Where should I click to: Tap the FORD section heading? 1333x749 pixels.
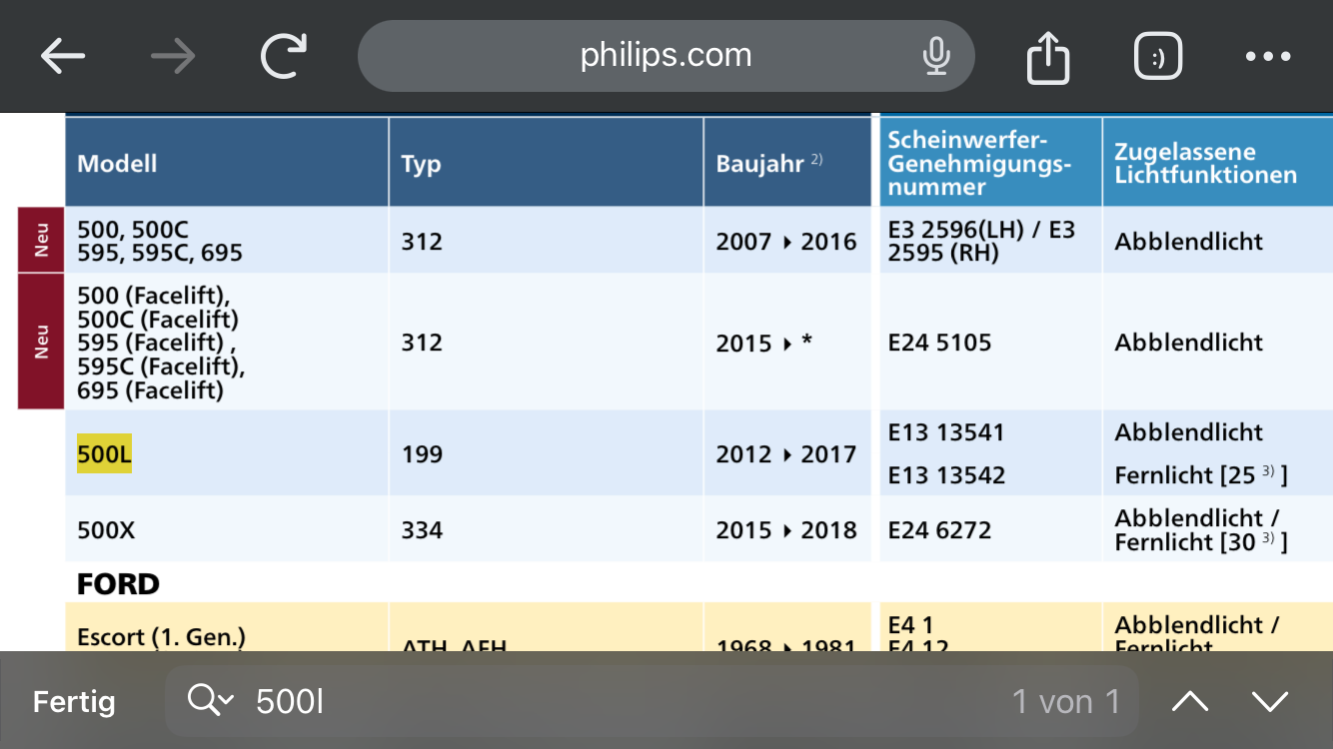[118, 583]
